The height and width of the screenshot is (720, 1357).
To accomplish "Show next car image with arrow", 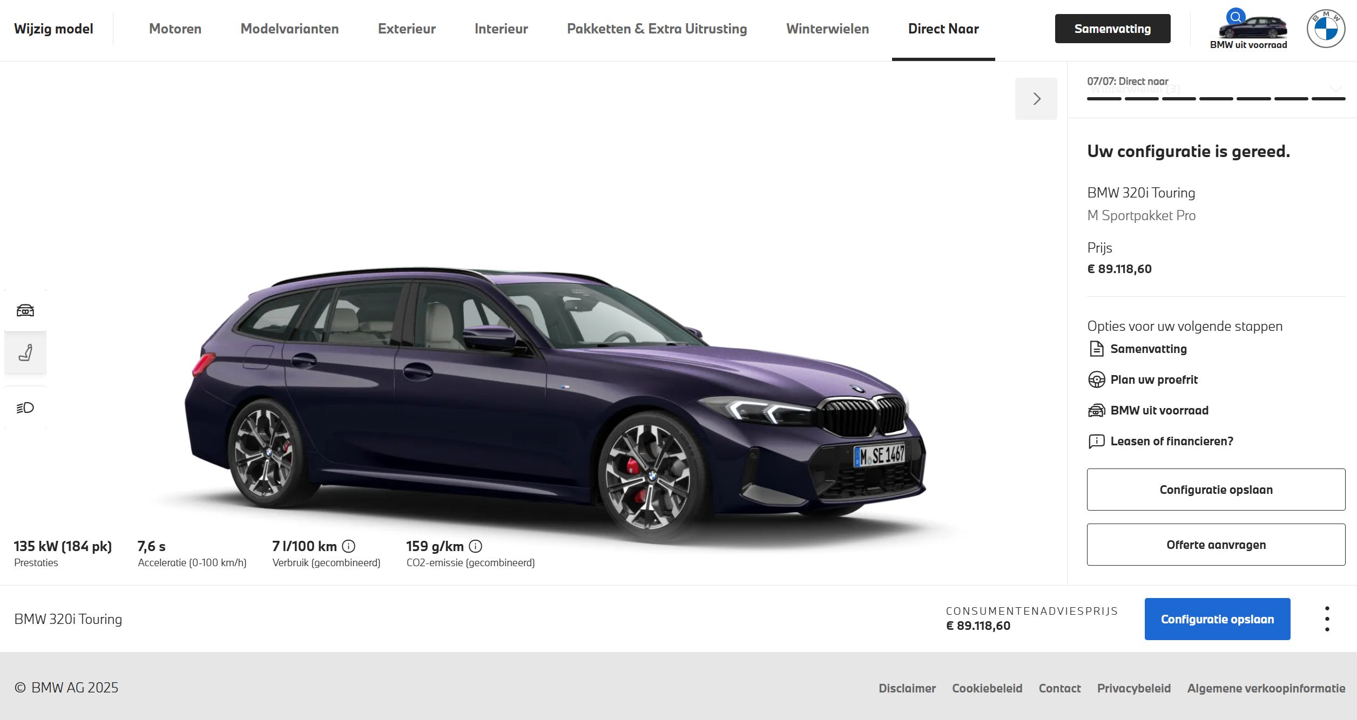I will (1036, 99).
